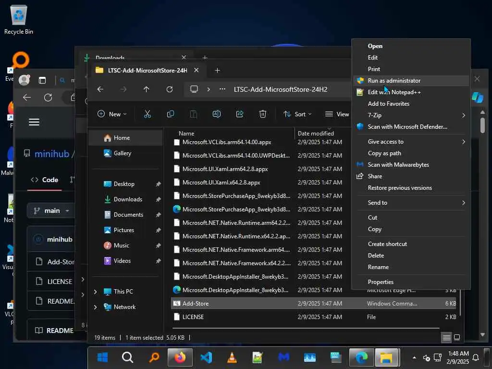Open the New dropdown in Explorer toolbar
The image size is (492, 369).
[x=112, y=114]
